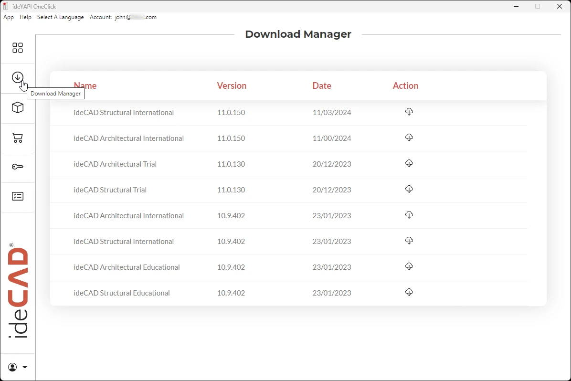Select the ideCAD Structural Educational row name
Image resolution: width=571 pixels, height=381 pixels.
coord(122,293)
